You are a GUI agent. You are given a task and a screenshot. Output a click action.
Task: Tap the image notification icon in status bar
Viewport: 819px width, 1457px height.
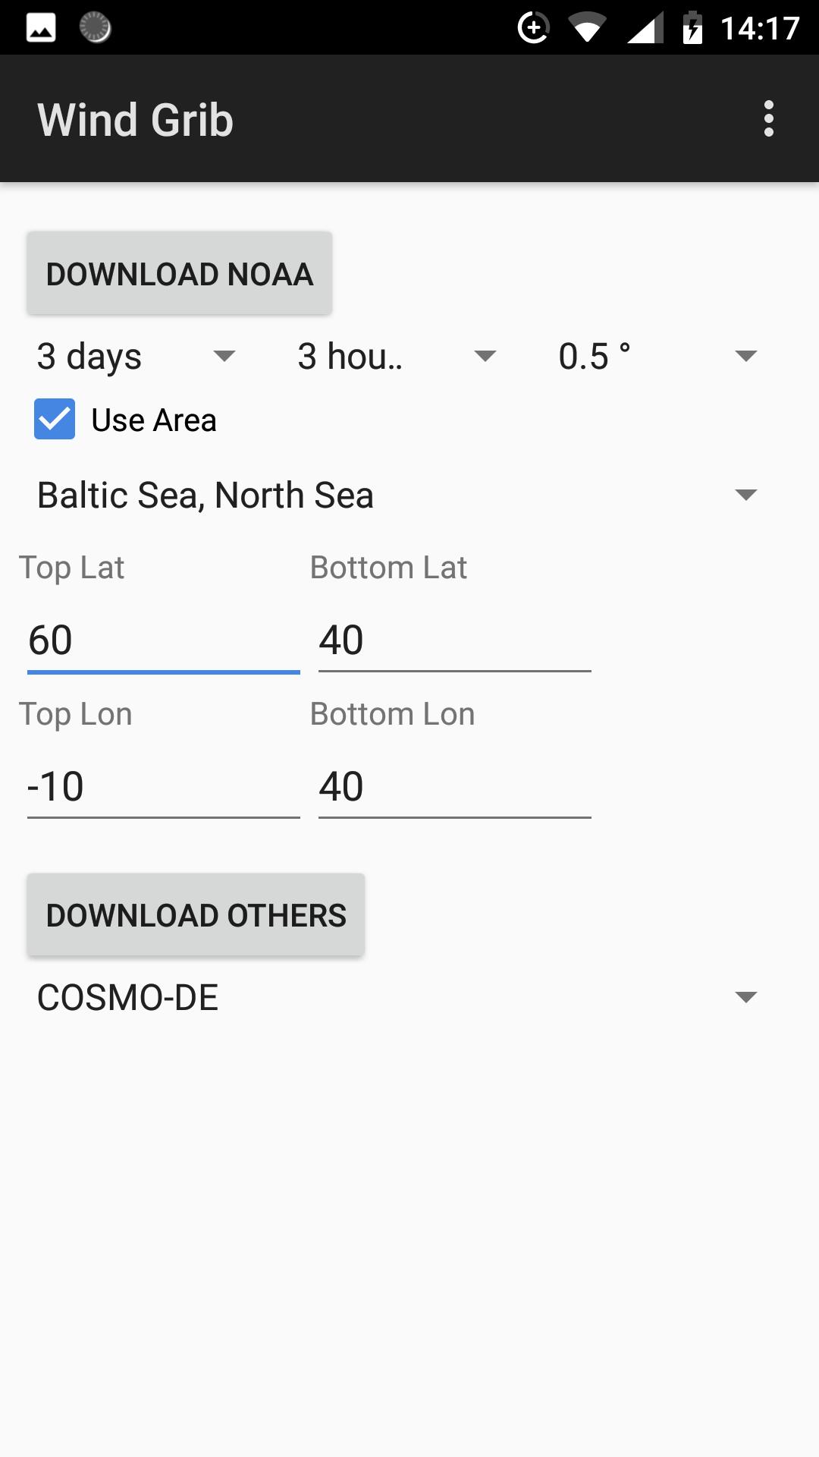[41, 28]
